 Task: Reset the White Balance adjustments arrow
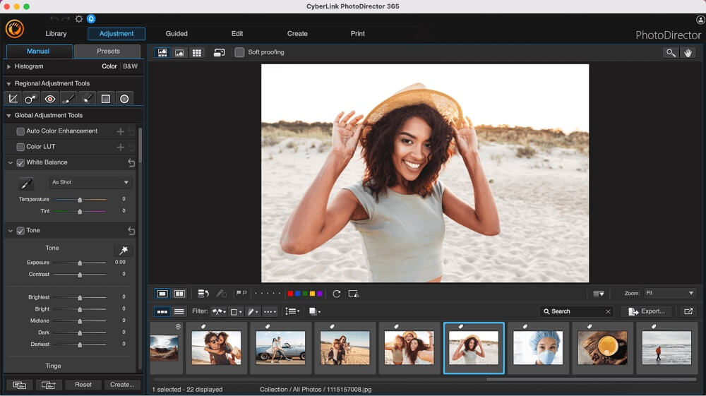click(x=131, y=163)
